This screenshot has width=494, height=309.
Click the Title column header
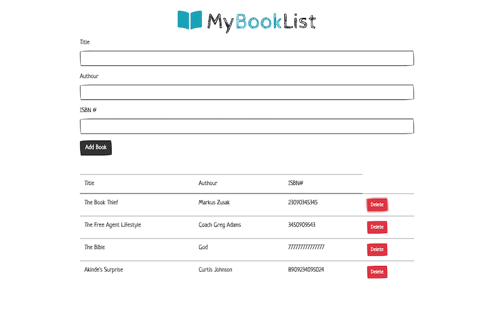(x=89, y=183)
